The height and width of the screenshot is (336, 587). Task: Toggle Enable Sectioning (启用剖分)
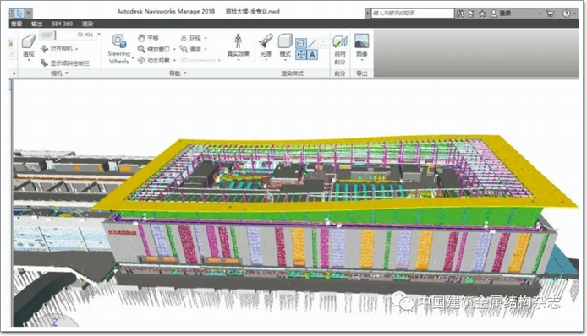point(340,50)
